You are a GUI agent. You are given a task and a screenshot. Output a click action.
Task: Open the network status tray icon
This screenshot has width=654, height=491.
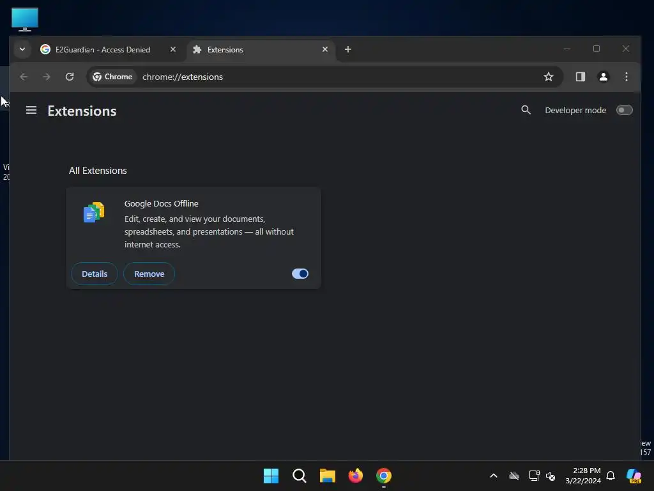(534, 476)
